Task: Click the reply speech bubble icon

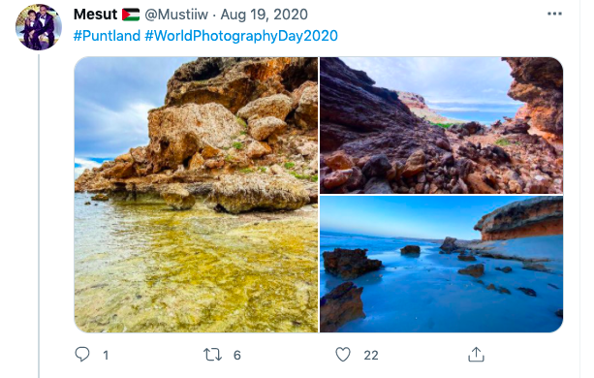Action: coord(82,355)
